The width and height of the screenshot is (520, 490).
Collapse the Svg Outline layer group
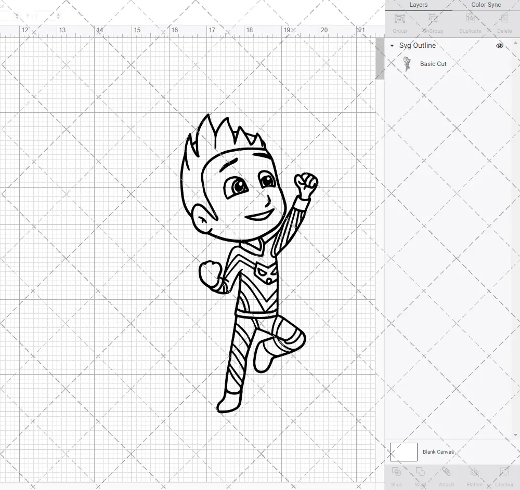pyautogui.click(x=392, y=46)
